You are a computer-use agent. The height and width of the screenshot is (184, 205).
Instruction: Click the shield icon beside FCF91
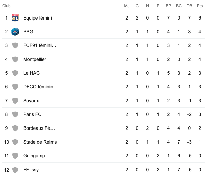15,45
